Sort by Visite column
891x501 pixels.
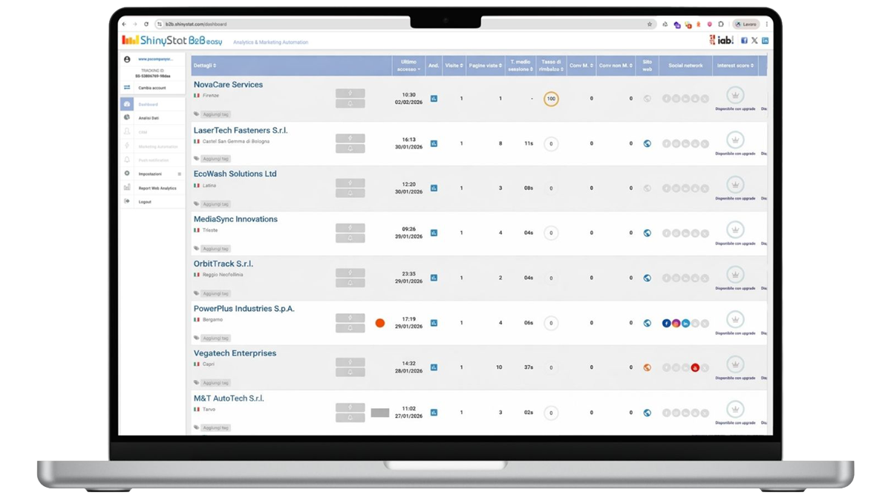point(454,65)
